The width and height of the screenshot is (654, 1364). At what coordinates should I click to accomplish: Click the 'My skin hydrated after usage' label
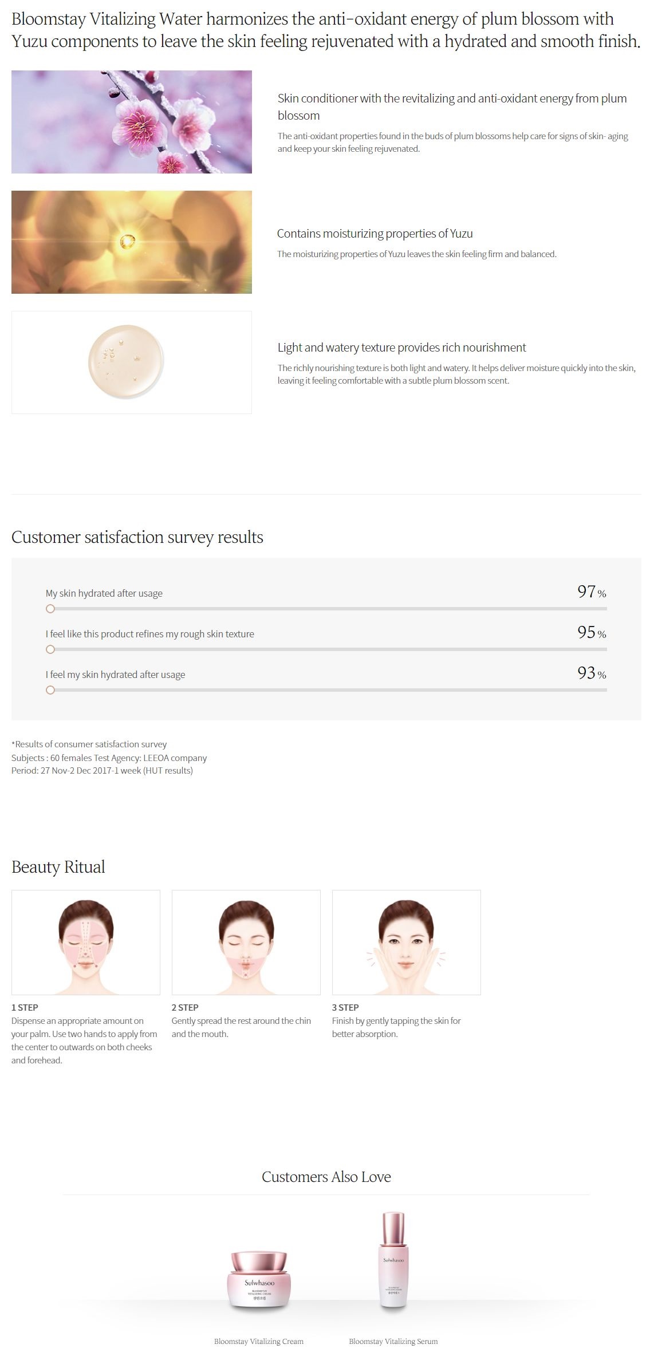click(x=104, y=593)
